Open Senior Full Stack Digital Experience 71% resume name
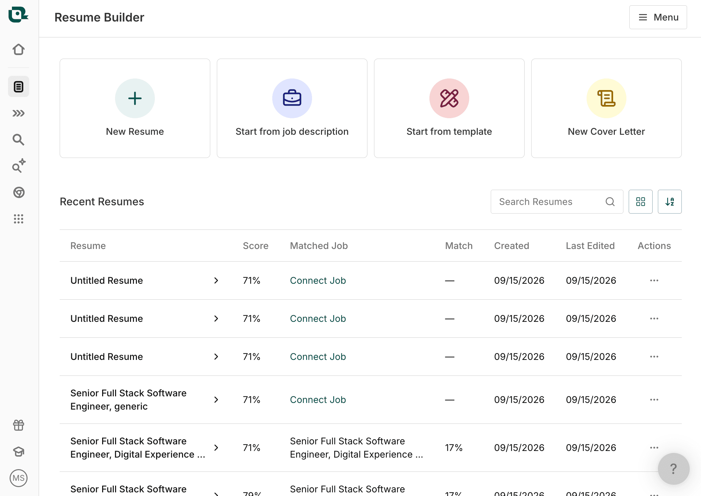 [x=138, y=448]
